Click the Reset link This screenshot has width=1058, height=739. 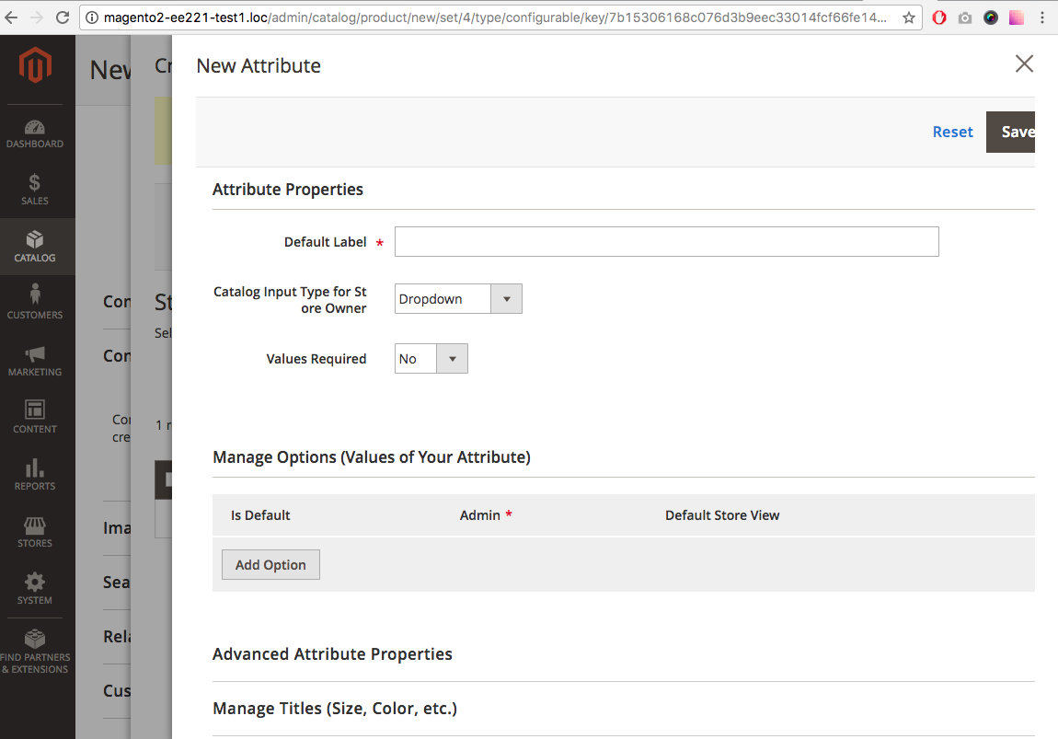[x=953, y=132]
